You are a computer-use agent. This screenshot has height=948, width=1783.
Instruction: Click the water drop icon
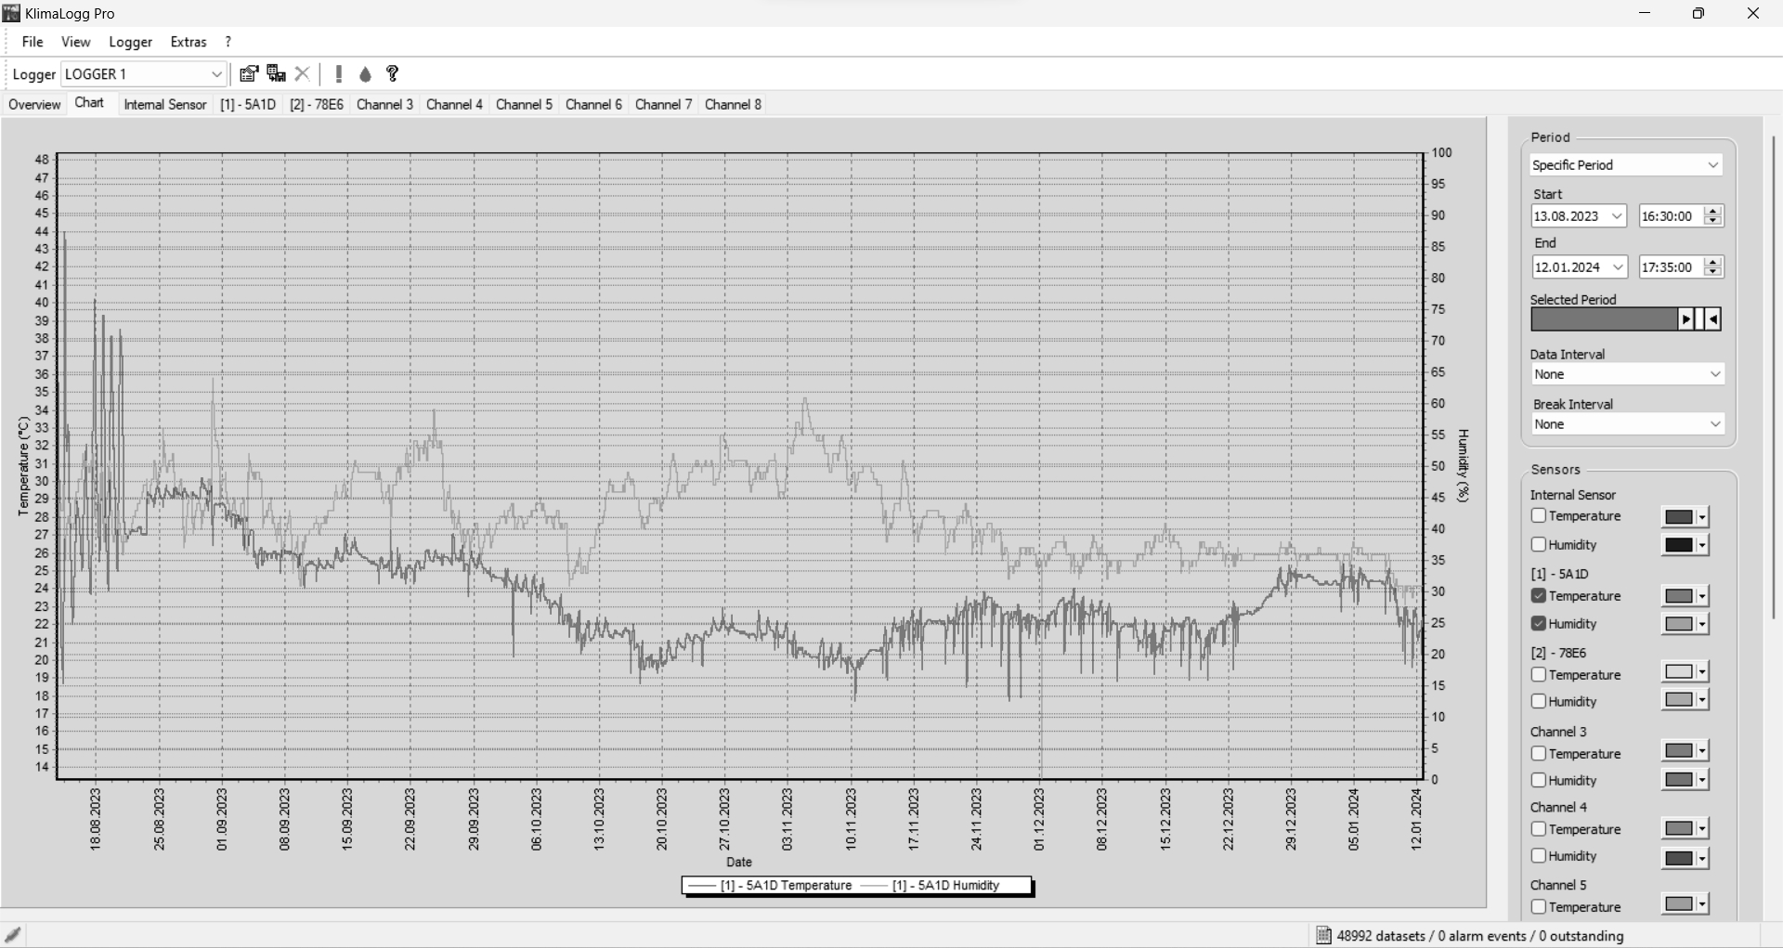coord(366,74)
